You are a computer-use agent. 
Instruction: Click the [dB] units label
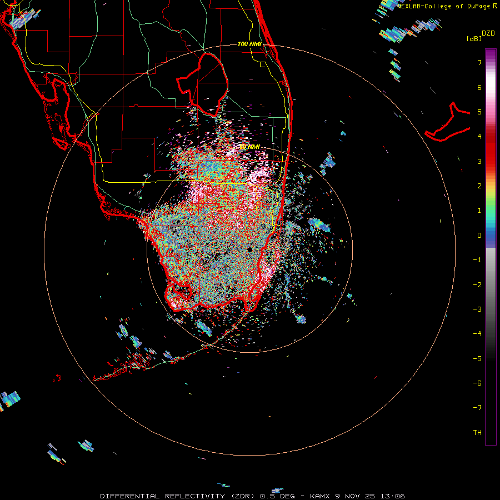tap(474, 38)
